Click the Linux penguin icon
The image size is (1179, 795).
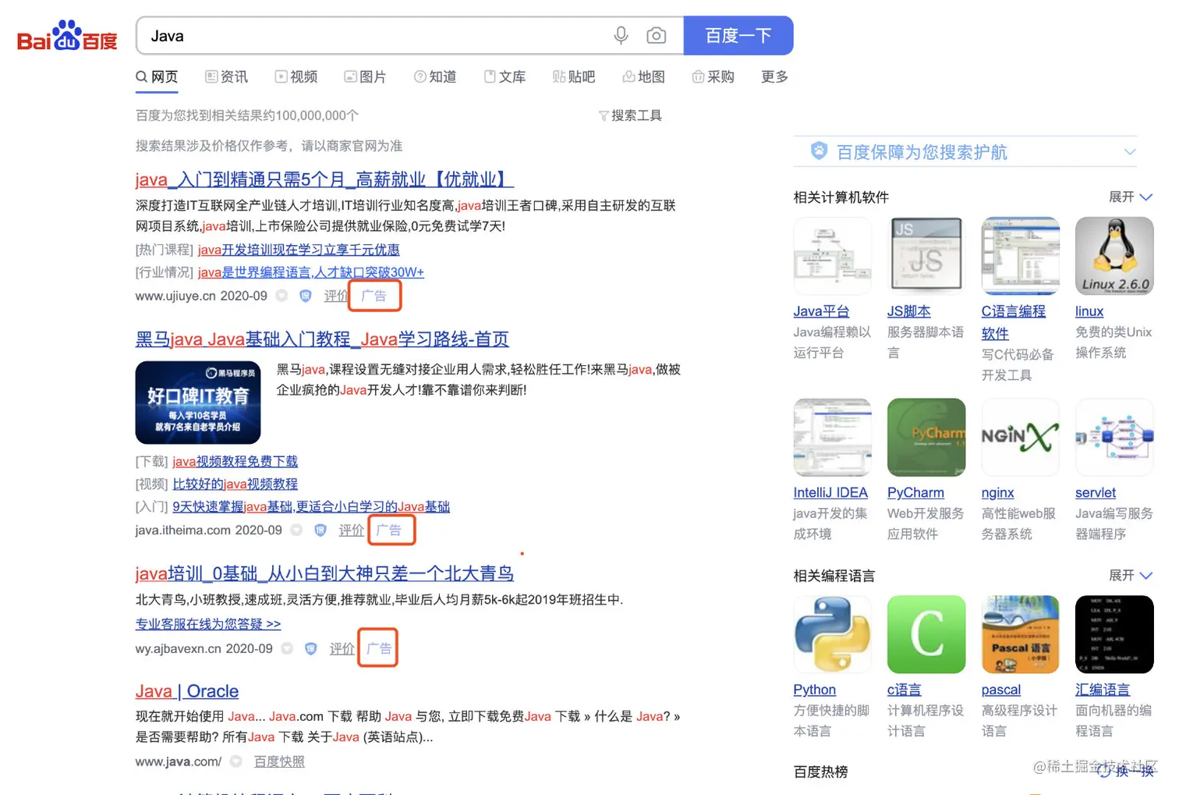click(1114, 256)
